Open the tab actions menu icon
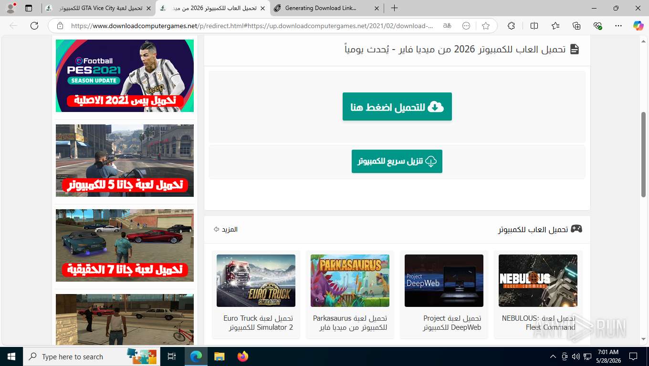This screenshot has width=649, height=366. (x=29, y=8)
